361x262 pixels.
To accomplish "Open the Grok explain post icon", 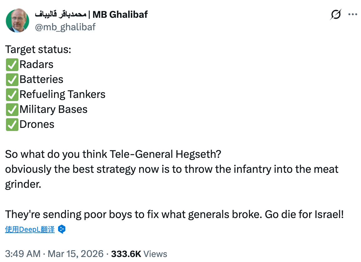I will point(336,15).
